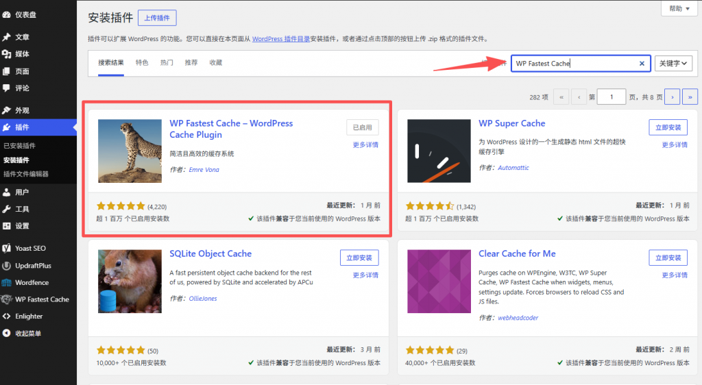Click the 媒体 media icon
702x385 pixels.
click(6, 54)
